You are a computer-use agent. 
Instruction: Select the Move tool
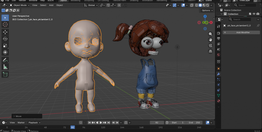pos(5,32)
